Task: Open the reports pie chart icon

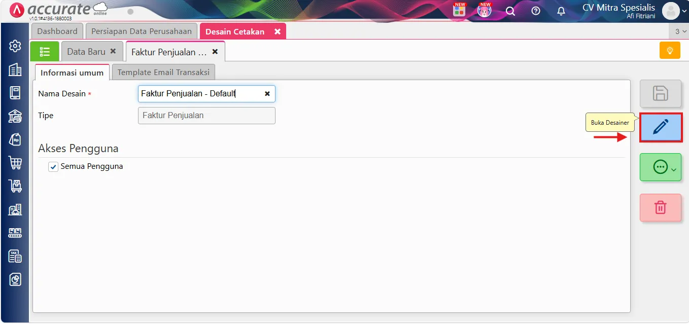Action: 15,279
